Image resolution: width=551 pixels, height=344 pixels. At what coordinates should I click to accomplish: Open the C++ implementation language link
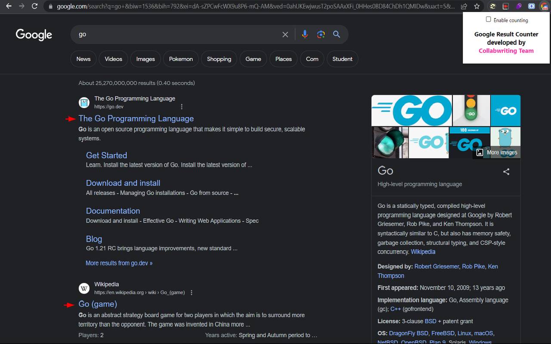395,309
